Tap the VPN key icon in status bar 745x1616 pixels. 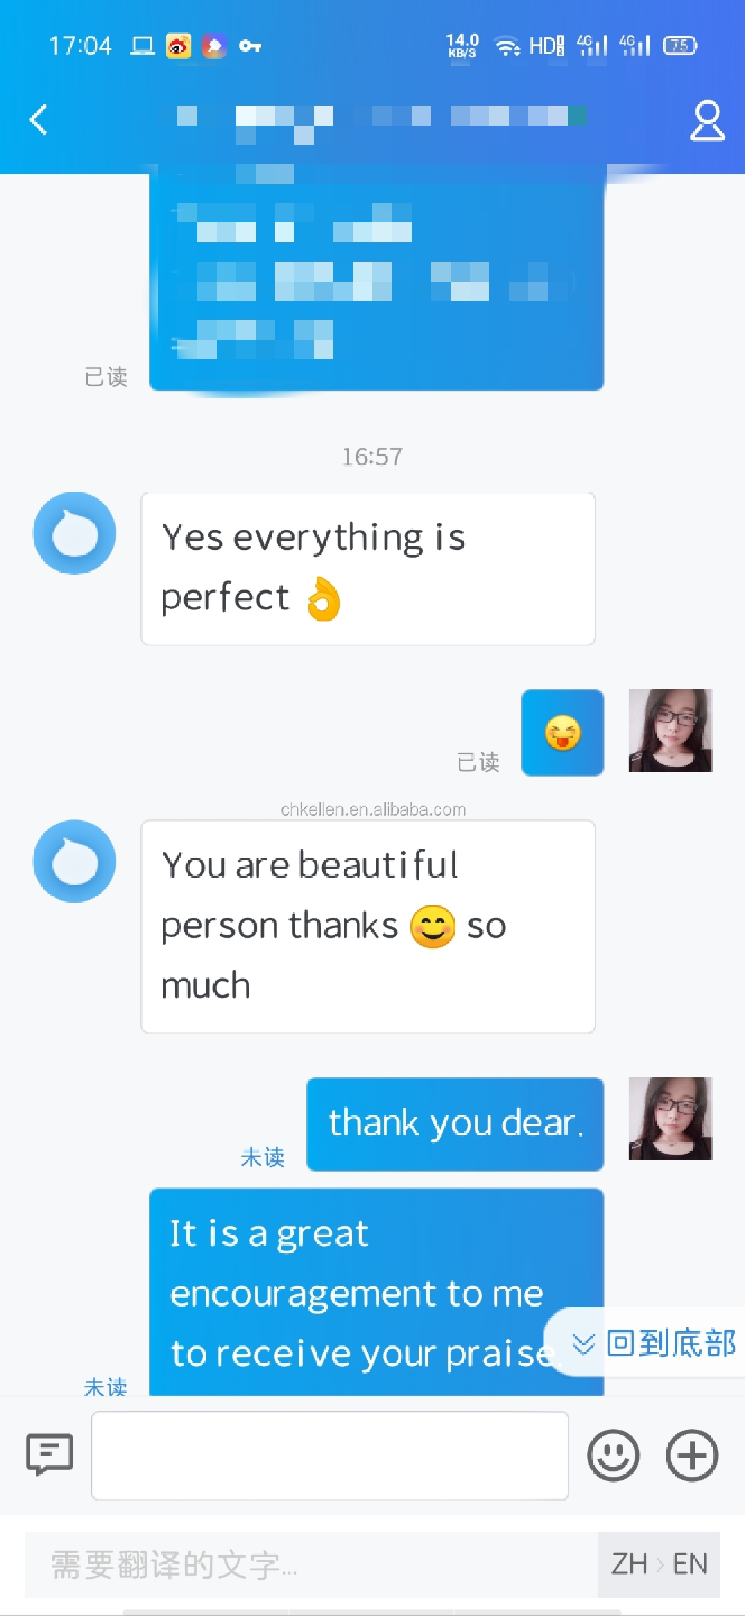pyautogui.click(x=250, y=46)
